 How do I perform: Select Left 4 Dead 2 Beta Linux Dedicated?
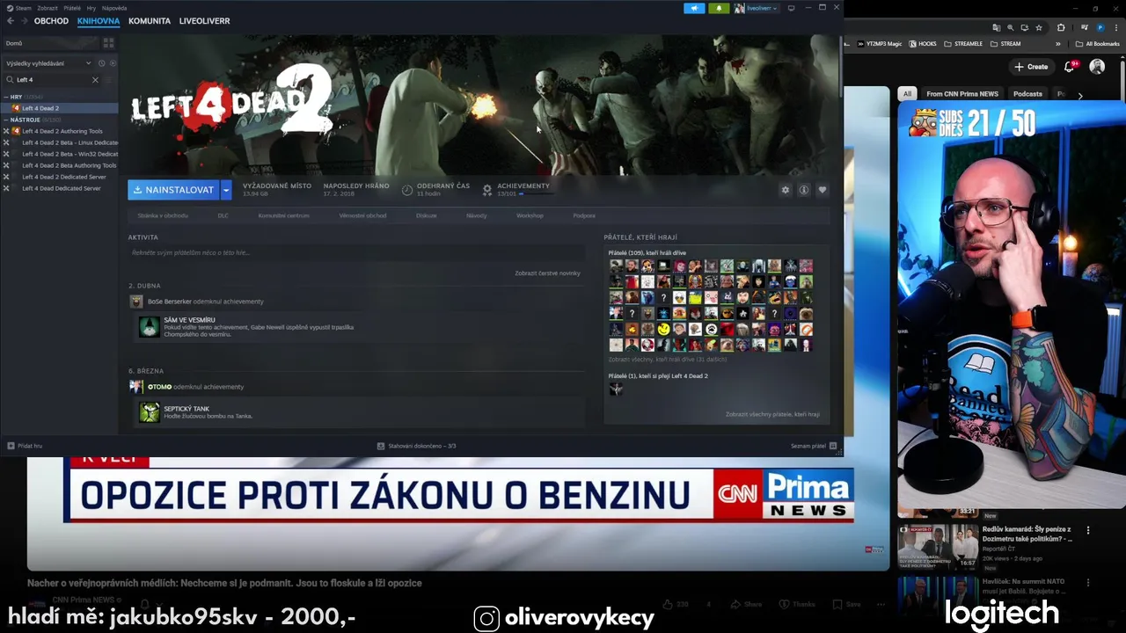tap(59, 142)
